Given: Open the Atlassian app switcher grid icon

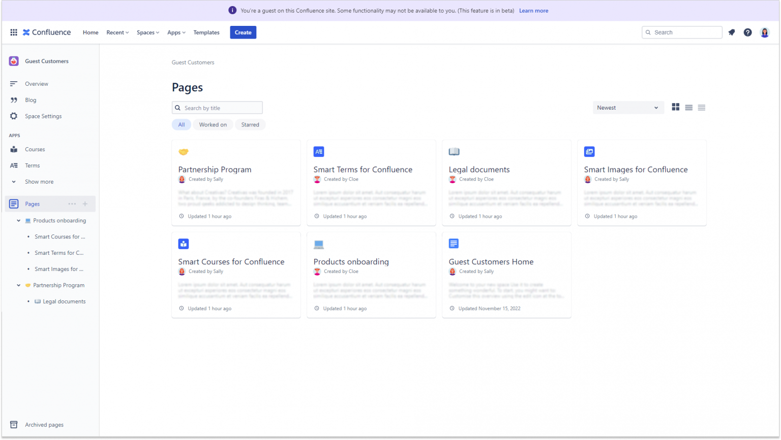Looking at the screenshot, I should tap(13, 32).
